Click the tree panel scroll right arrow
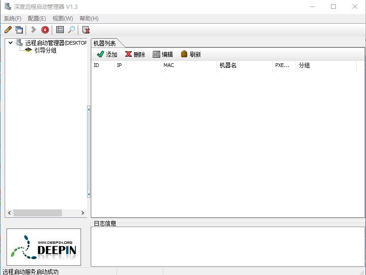The image size is (366, 275). (x=82, y=213)
